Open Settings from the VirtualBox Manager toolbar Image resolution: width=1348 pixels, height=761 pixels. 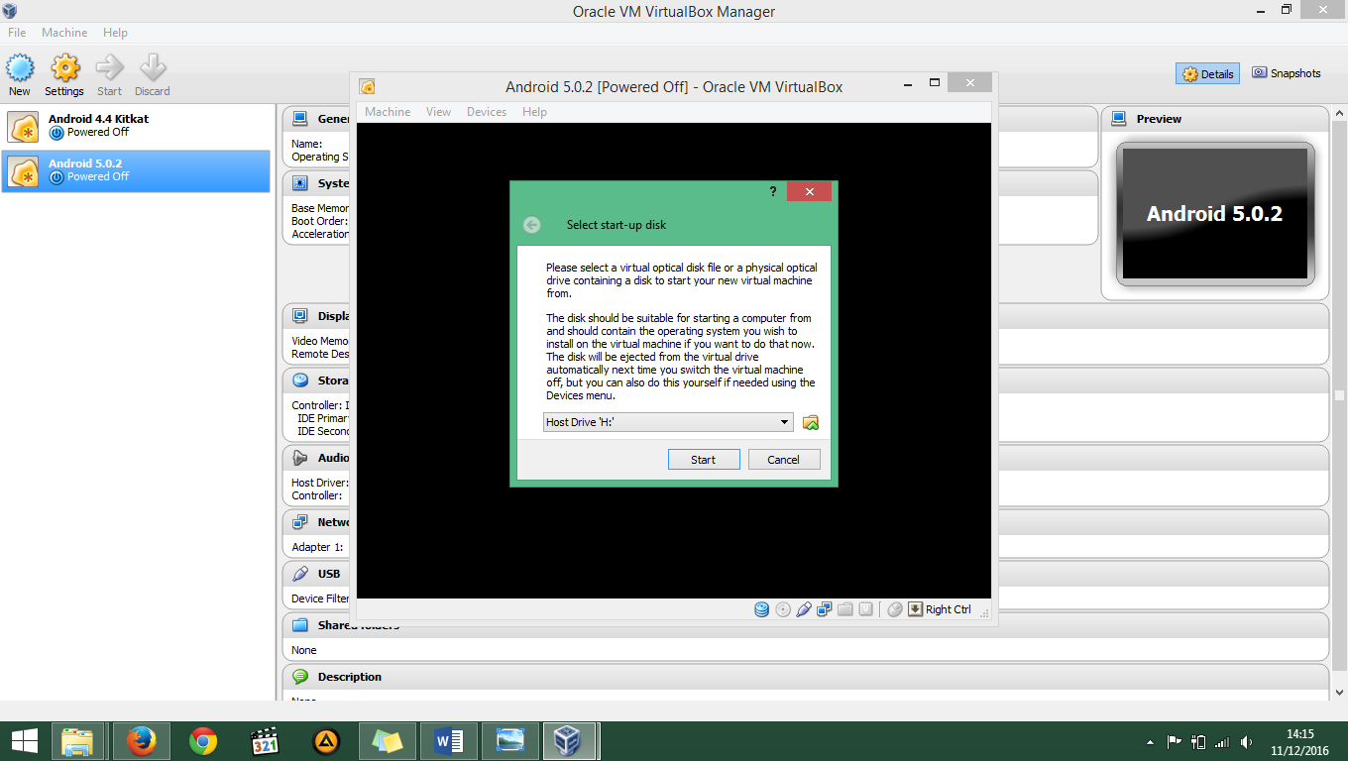(x=64, y=75)
